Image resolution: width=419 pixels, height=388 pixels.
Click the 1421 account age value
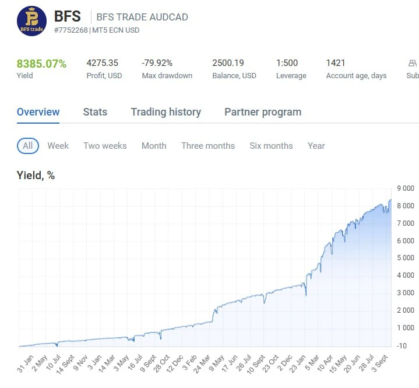click(x=336, y=63)
